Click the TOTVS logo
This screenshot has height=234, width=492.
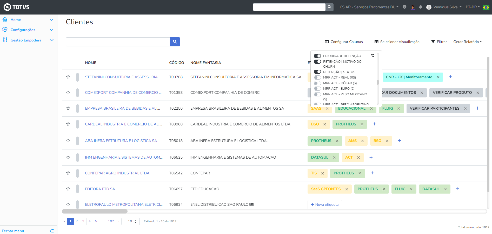click(x=16, y=7)
